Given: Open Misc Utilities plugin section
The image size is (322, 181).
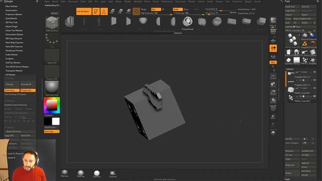Looking at the screenshot, I should pos(12,7).
